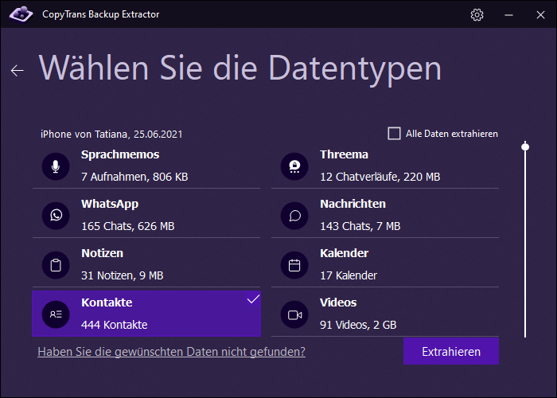
Task: Click the 31 Notizen, 9 MB text
Action: (x=123, y=275)
